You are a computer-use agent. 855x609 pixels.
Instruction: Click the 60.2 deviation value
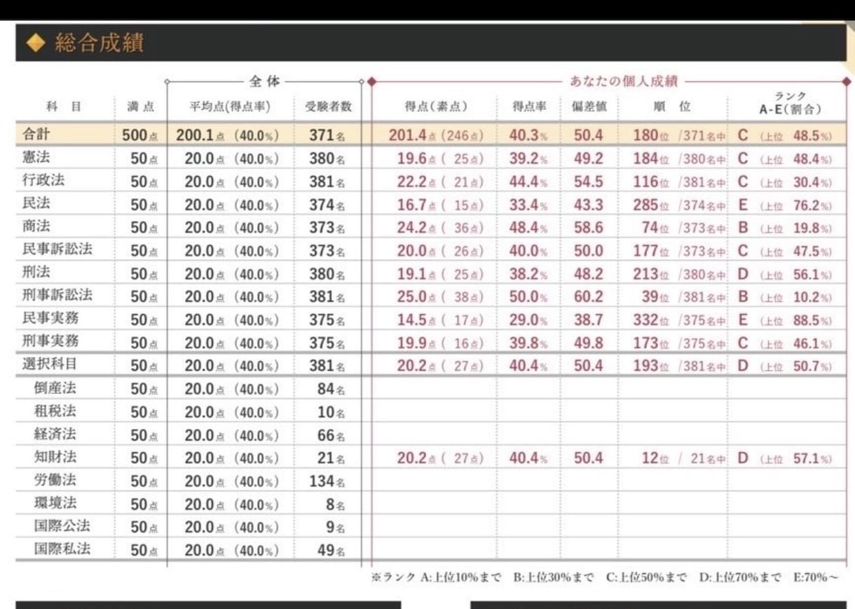tap(589, 297)
